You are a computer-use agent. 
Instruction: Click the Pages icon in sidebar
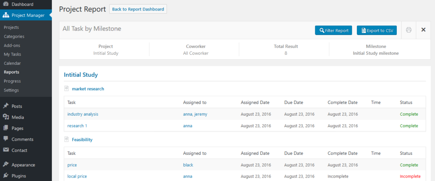click(6, 128)
